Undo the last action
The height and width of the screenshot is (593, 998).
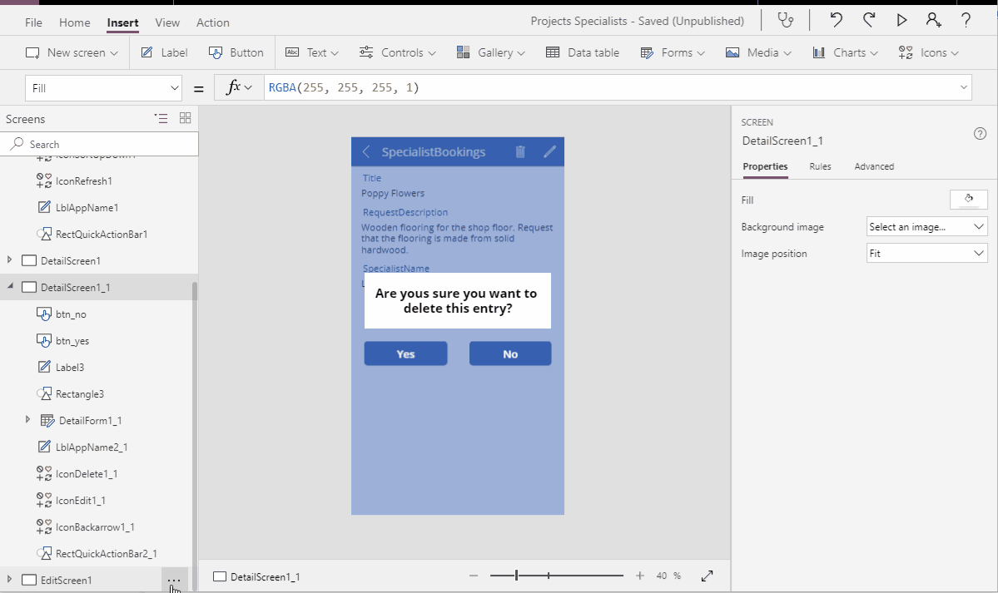point(835,20)
